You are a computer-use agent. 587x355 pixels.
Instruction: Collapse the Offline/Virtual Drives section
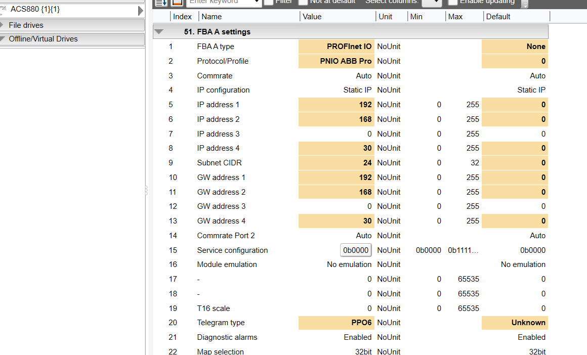(4, 39)
